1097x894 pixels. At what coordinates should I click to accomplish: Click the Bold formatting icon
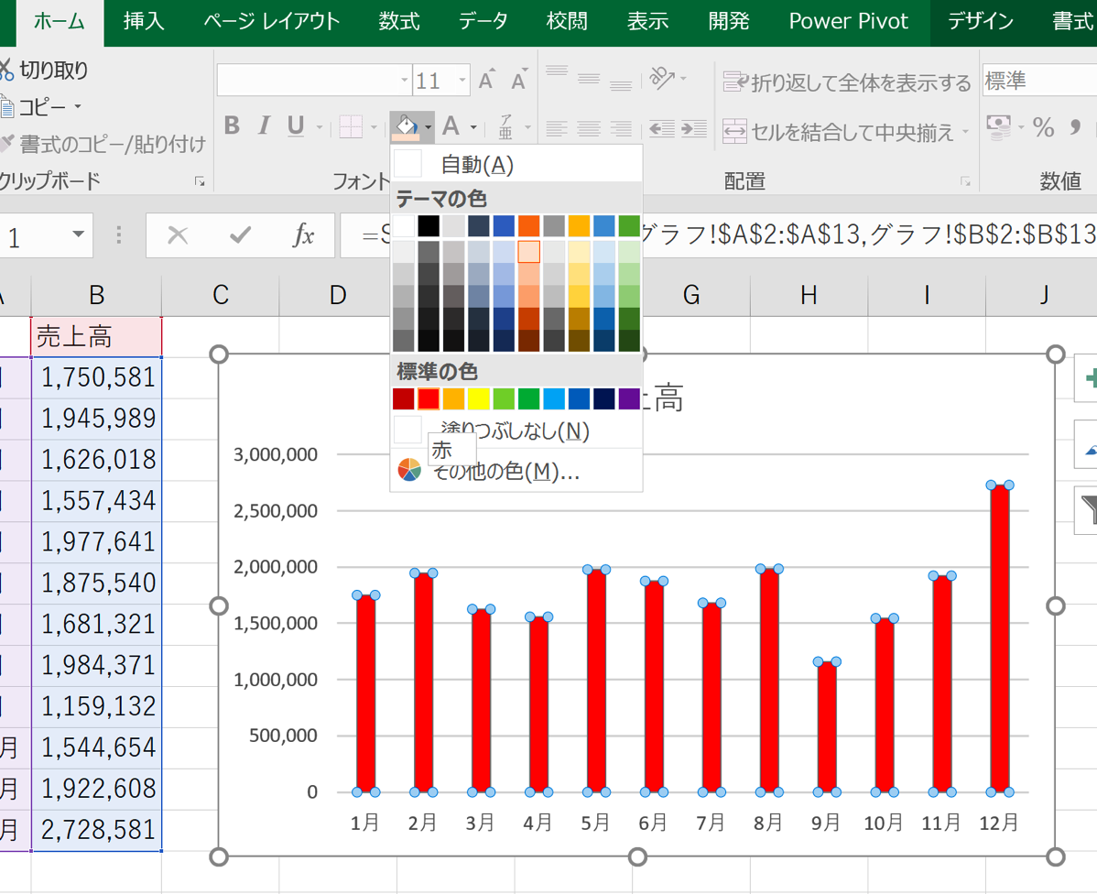(x=232, y=126)
